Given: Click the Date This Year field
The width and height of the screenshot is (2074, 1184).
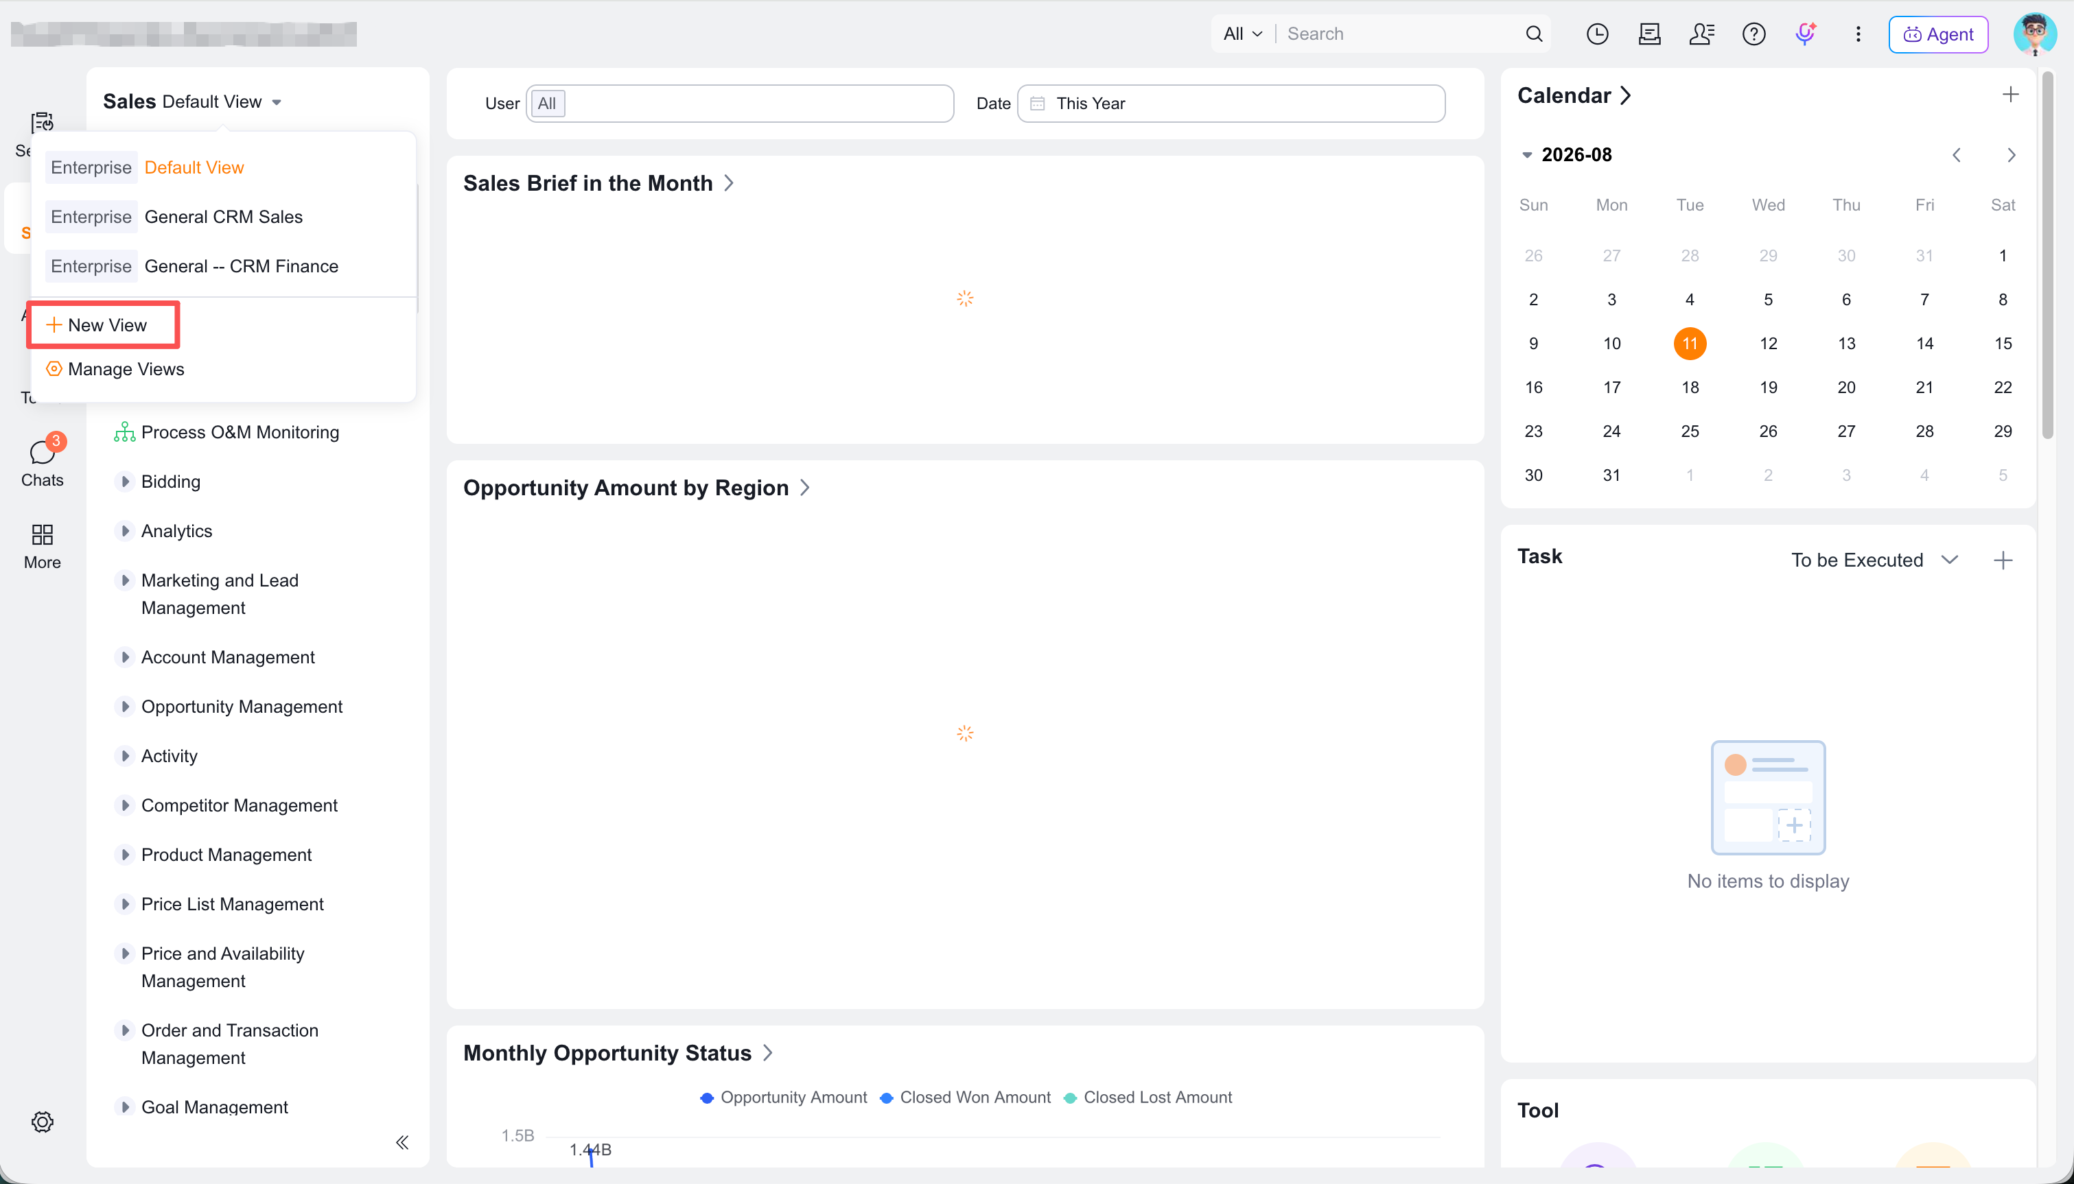Looking at the screenshot, I should click(x=1231, y=104).
